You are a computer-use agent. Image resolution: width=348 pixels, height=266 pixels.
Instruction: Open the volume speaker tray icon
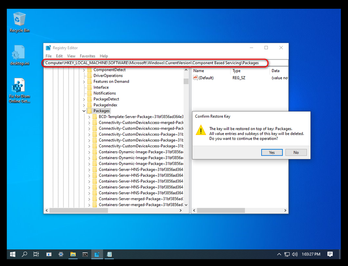click(295, 254)
